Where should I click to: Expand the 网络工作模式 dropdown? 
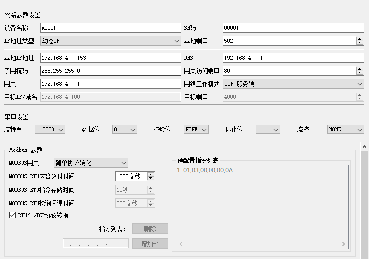click(x=293, y=84)
